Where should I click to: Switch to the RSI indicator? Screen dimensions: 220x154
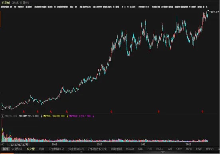point(150,149)
